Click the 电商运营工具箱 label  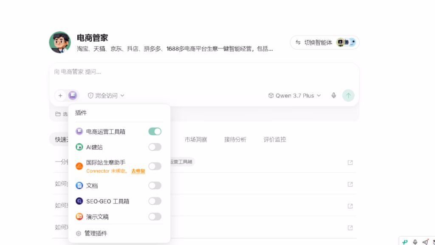pos(106,132)
